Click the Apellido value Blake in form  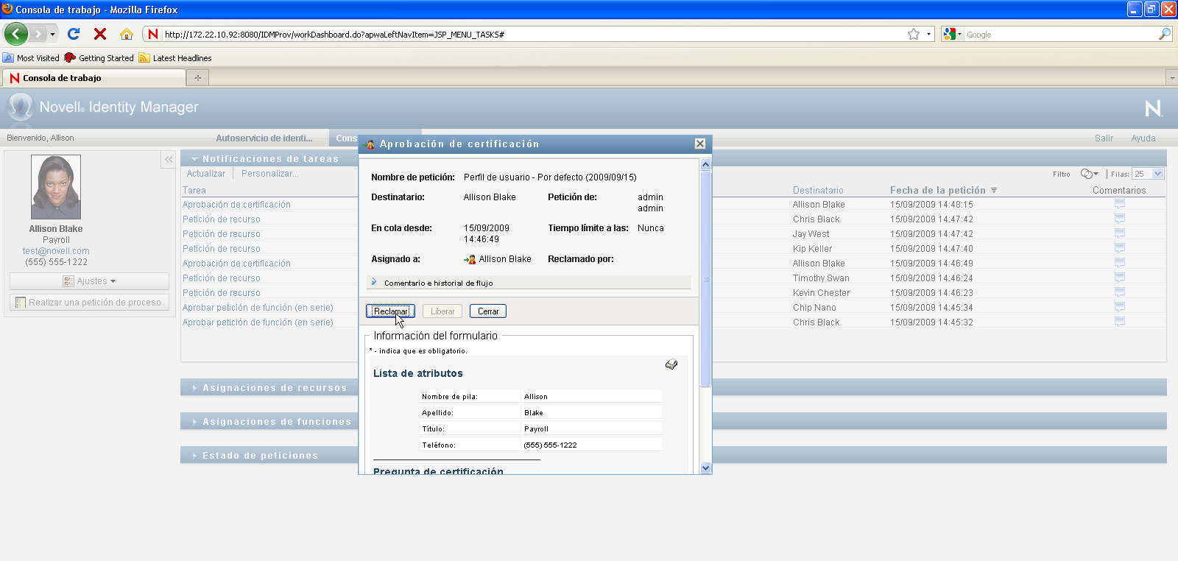point(534,412)
